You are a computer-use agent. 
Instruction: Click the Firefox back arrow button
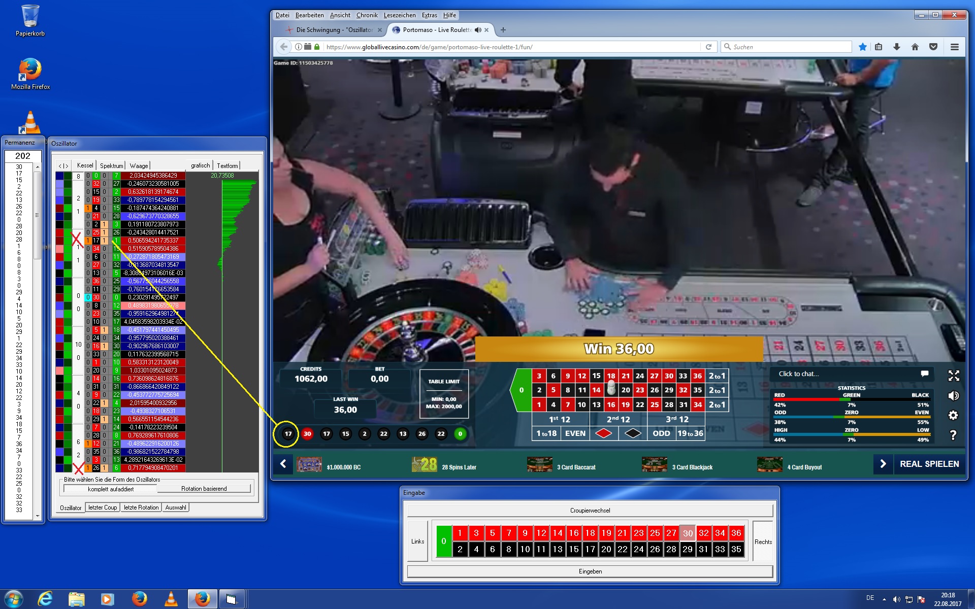click(x=283, y=47)
